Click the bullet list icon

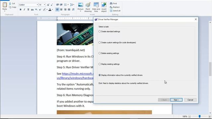click(x=66, y=5)
